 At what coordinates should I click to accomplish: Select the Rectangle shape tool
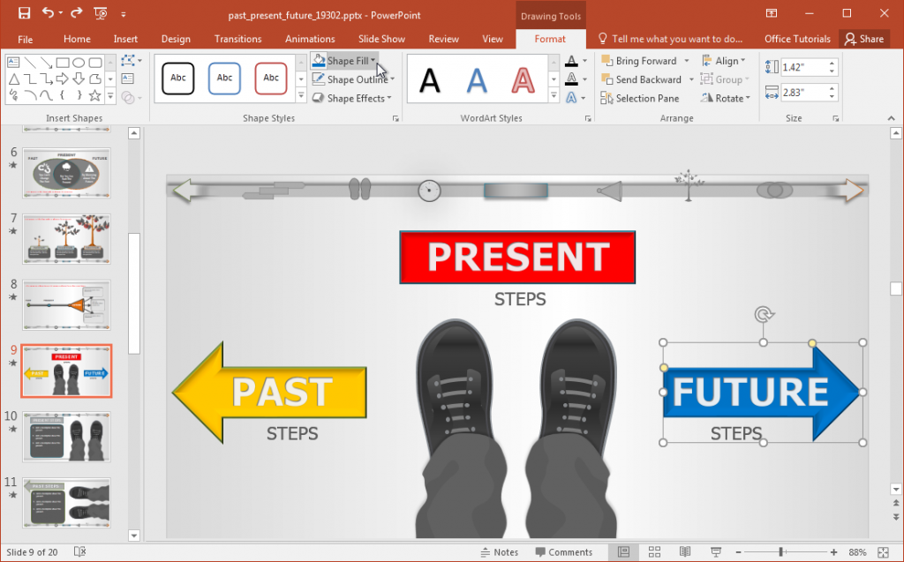(x=64, y=63)
